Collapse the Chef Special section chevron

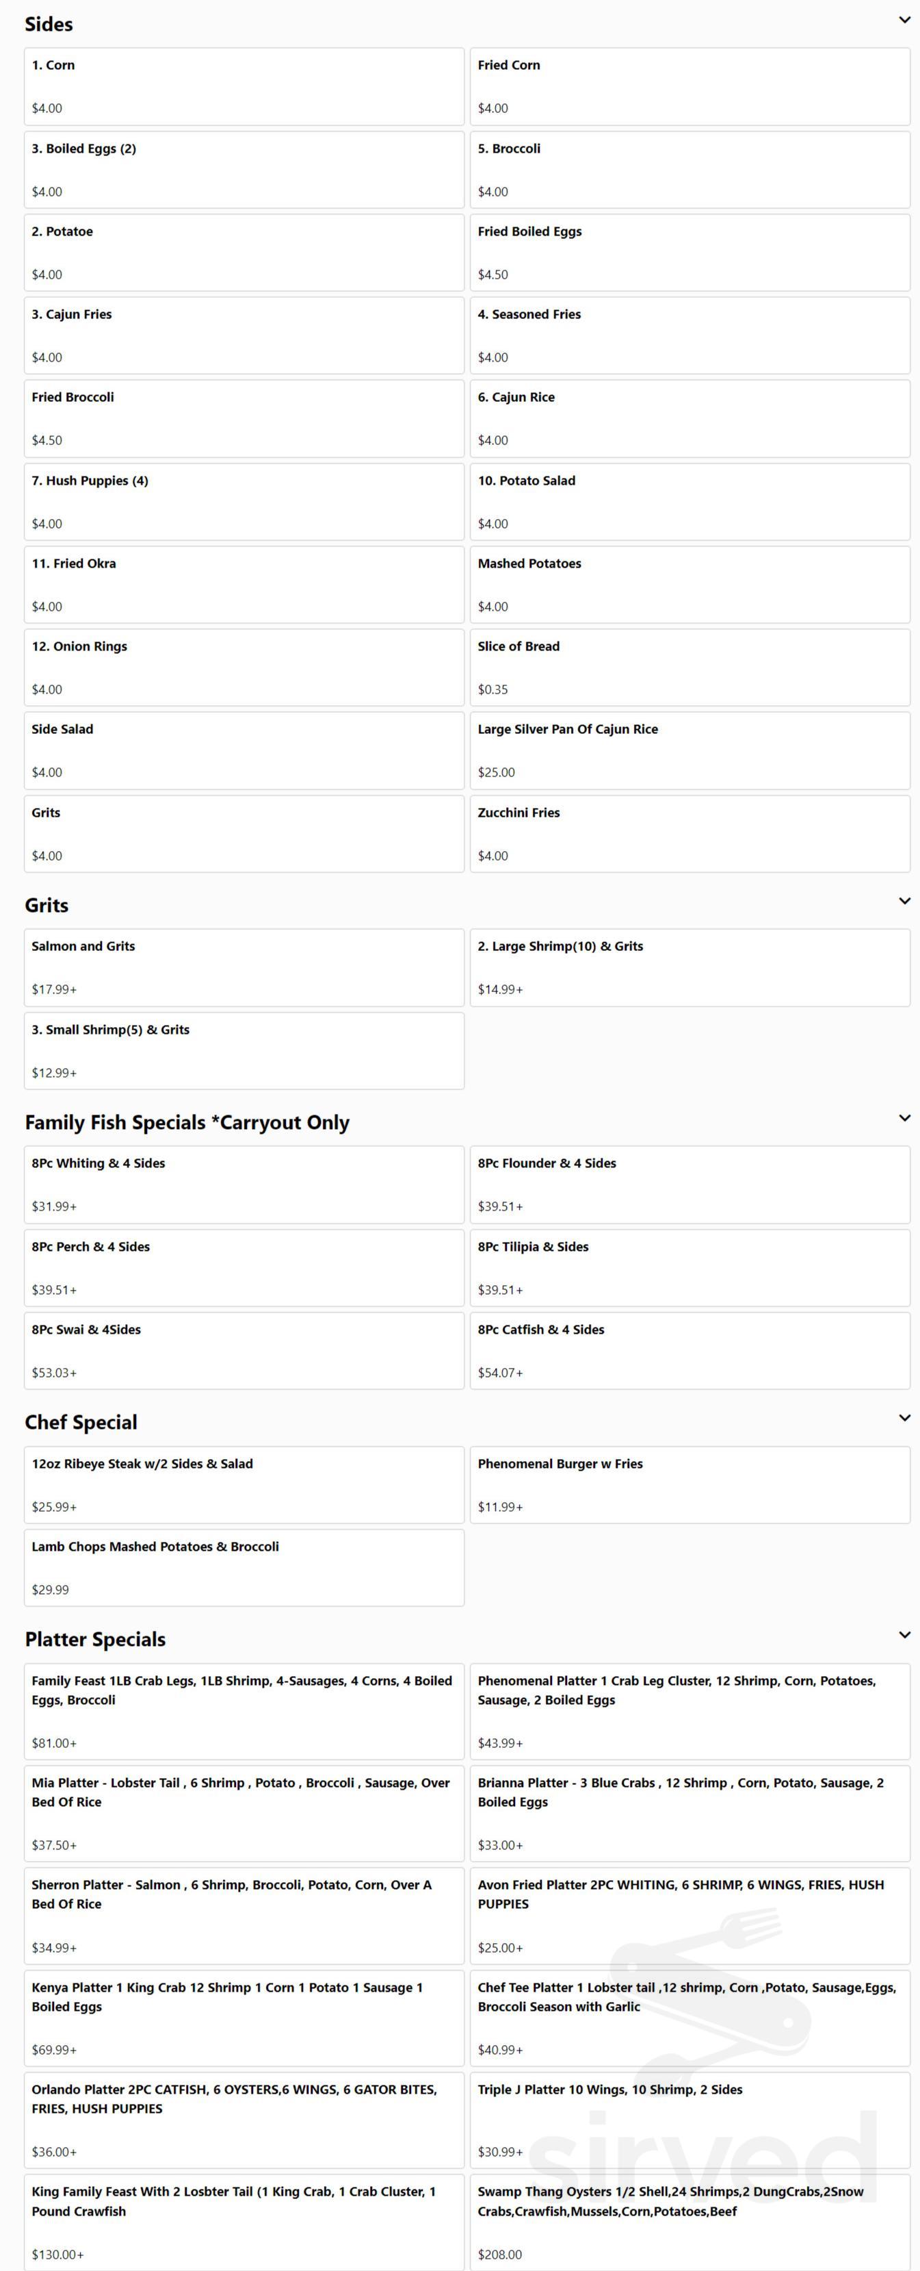904,1418
